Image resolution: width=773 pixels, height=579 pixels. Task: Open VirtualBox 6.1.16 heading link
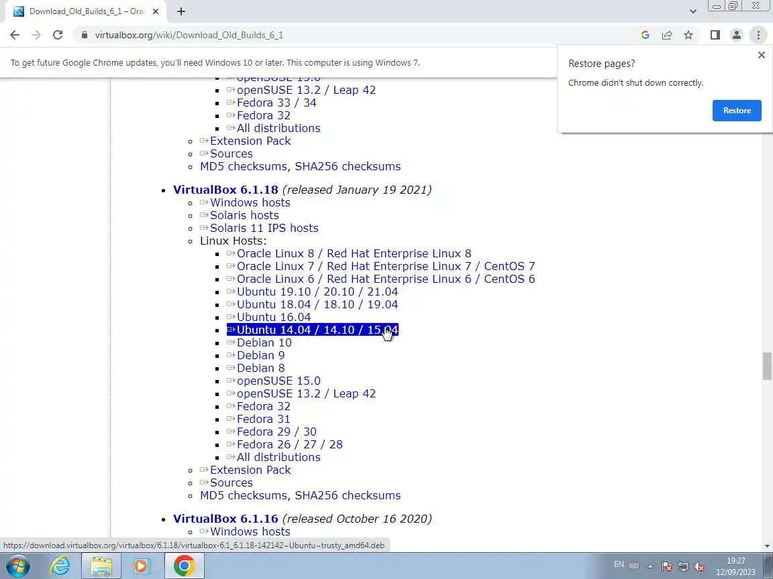pyautogui.click(x=225, y=519)
